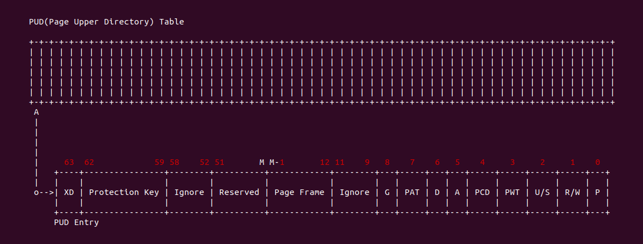Select the Protection Key field

tap(124, 192)
